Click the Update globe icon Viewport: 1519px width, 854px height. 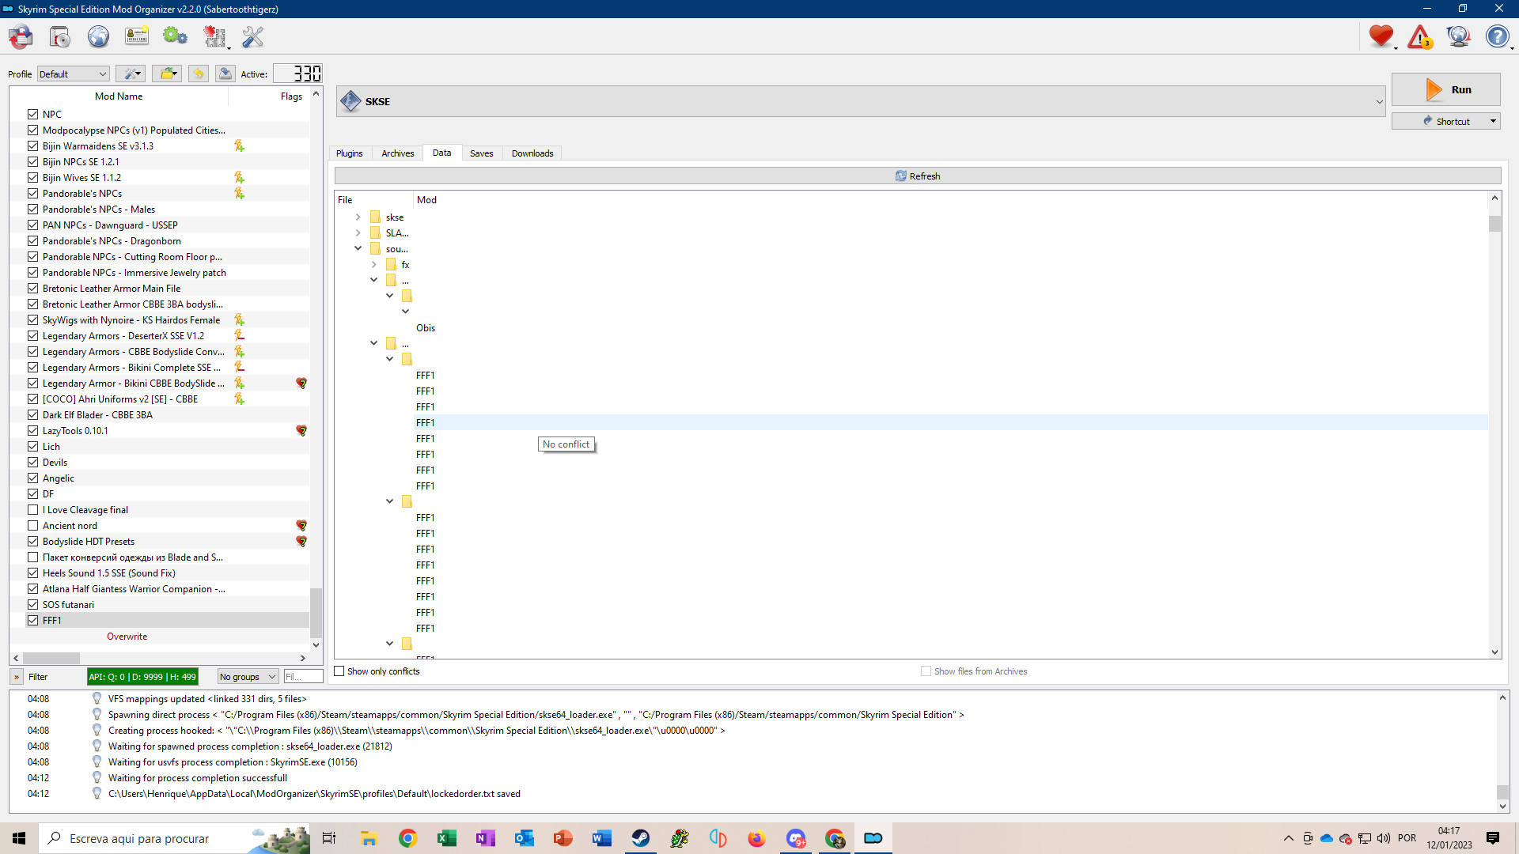tap(1459, 36)
